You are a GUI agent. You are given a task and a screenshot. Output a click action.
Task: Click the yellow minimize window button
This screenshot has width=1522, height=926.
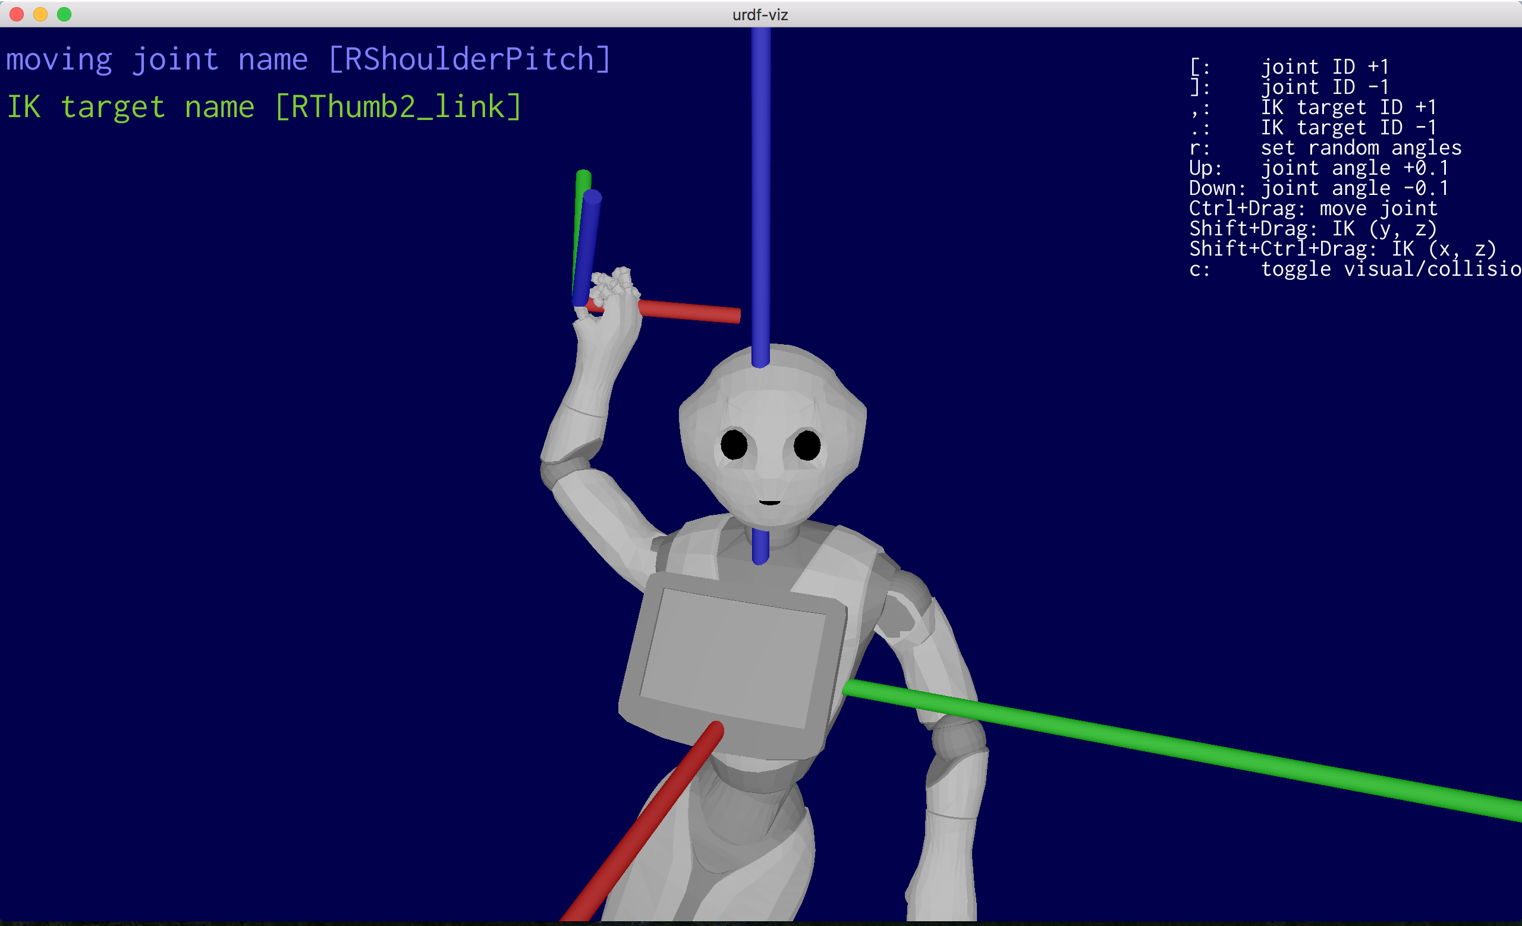point(40,14)
